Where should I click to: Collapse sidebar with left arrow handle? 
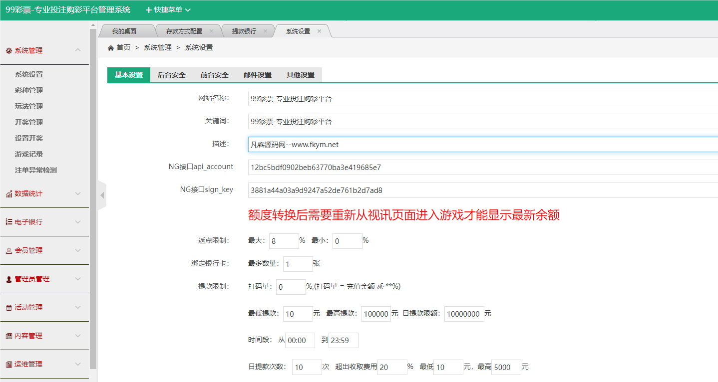point(102,195)
